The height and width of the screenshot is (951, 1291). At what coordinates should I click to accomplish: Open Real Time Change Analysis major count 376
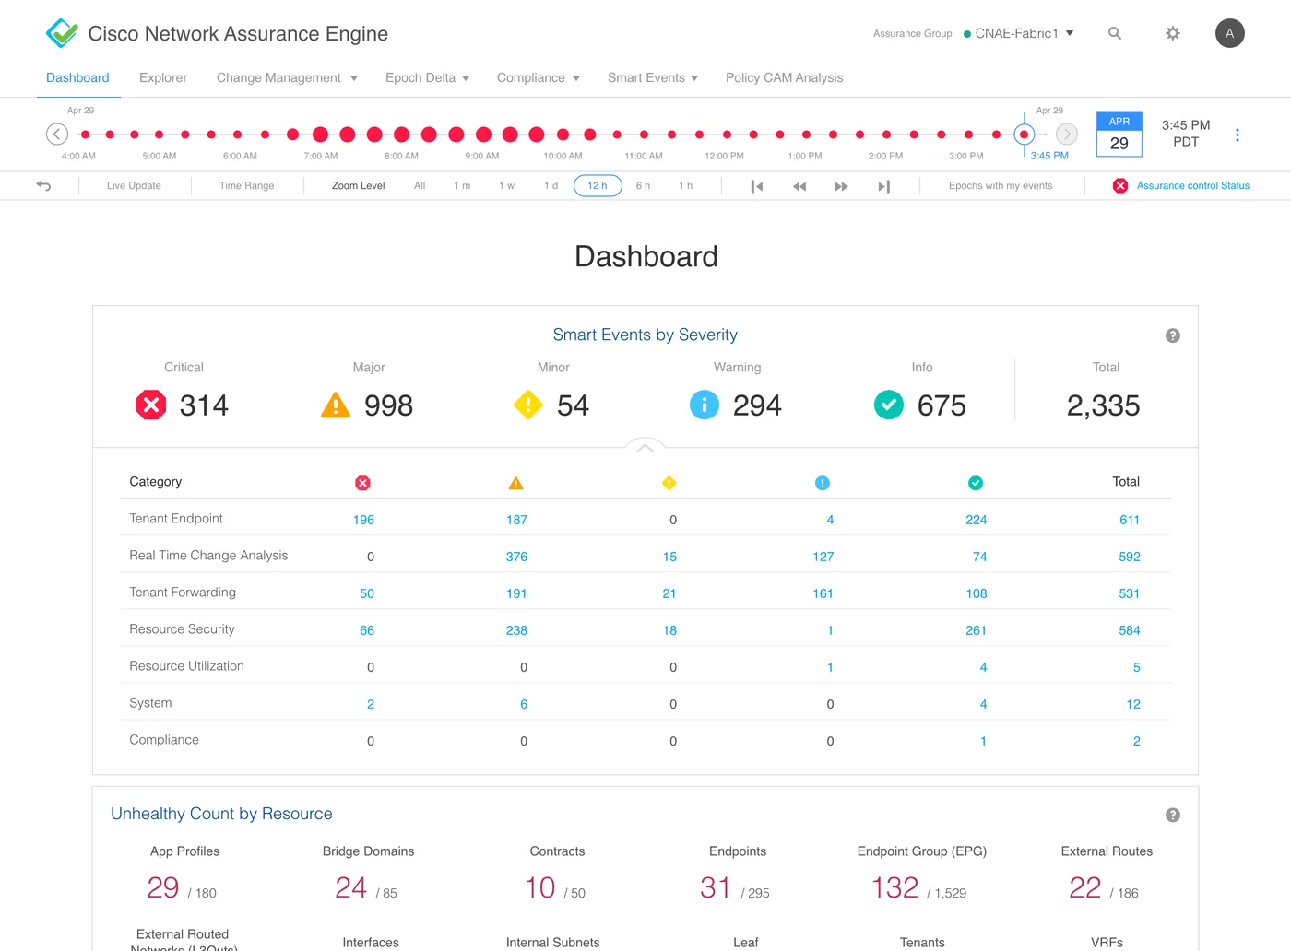tap(516, 557)
